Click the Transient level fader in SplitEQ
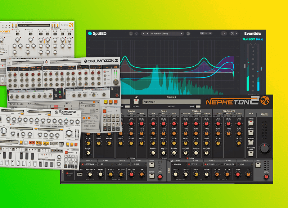The height and width of the screenshot is (208, 288). (x=245, y=66)
